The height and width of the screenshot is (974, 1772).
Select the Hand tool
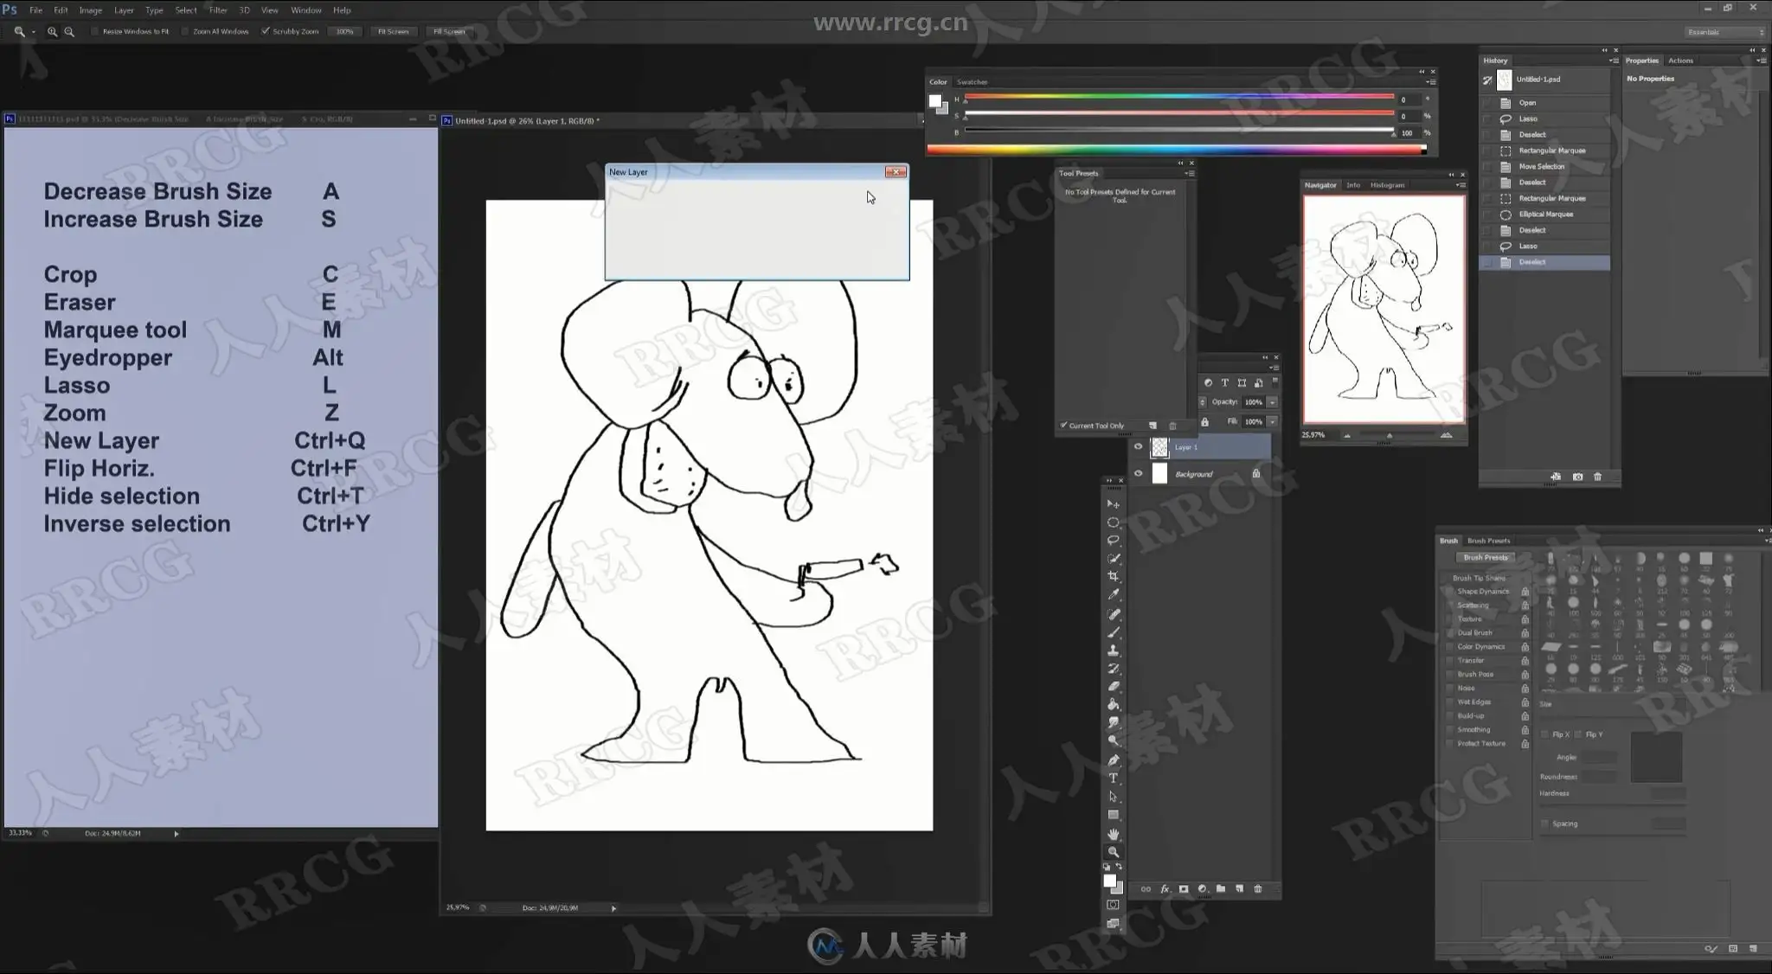tap(1114, 834)
